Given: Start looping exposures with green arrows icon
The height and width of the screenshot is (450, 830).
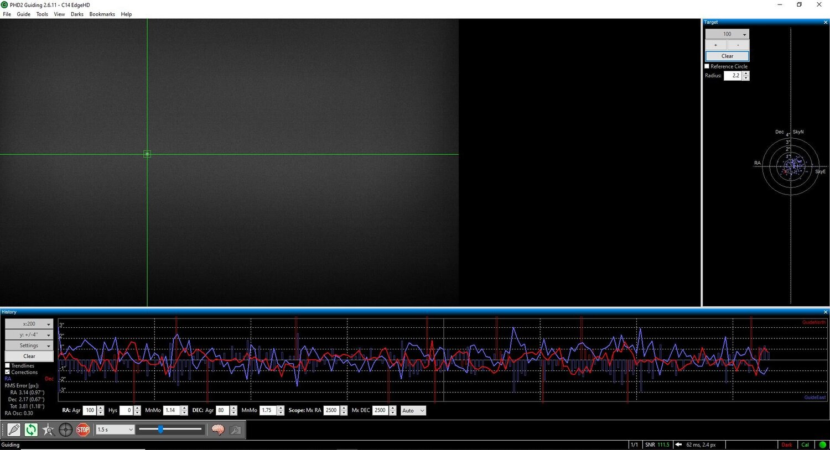Looking at the screenshot, I should pyautogui.click(x=31, y=430).
